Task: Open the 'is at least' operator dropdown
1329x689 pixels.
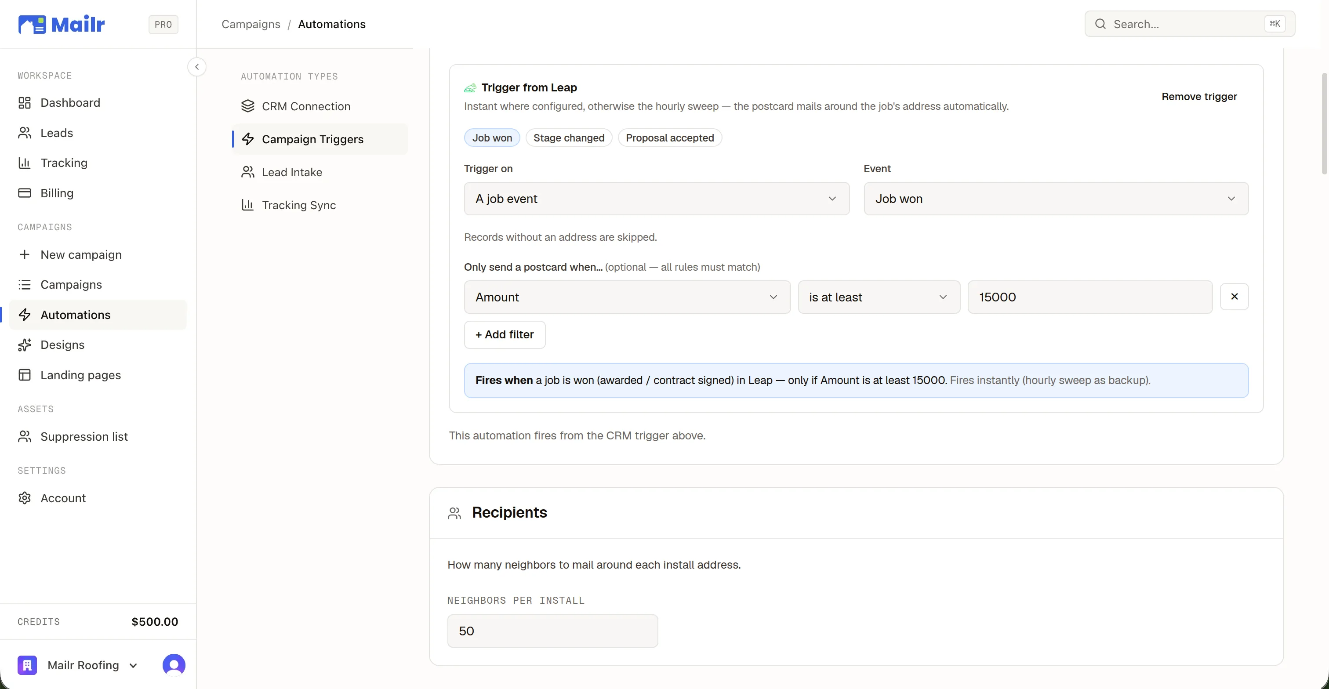Action: (879, 297)
